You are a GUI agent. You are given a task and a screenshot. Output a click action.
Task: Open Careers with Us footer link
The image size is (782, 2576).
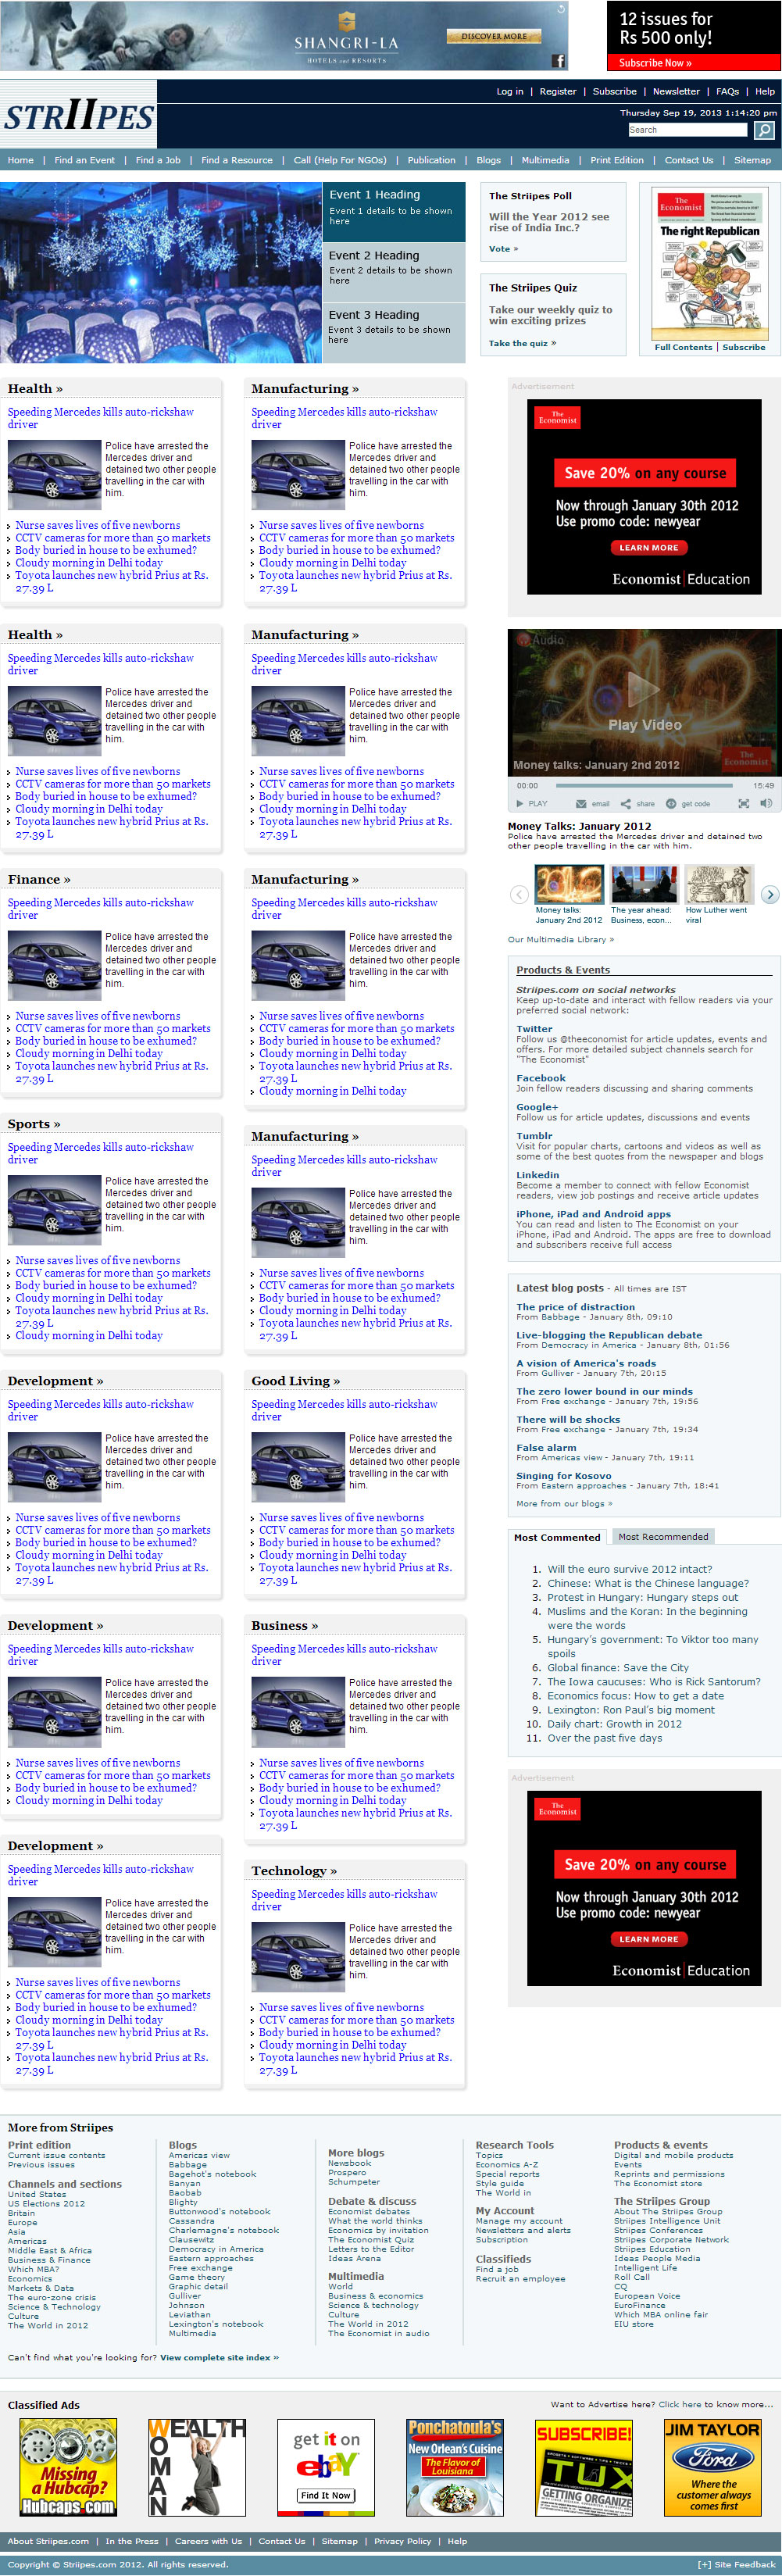point(208,2540)
